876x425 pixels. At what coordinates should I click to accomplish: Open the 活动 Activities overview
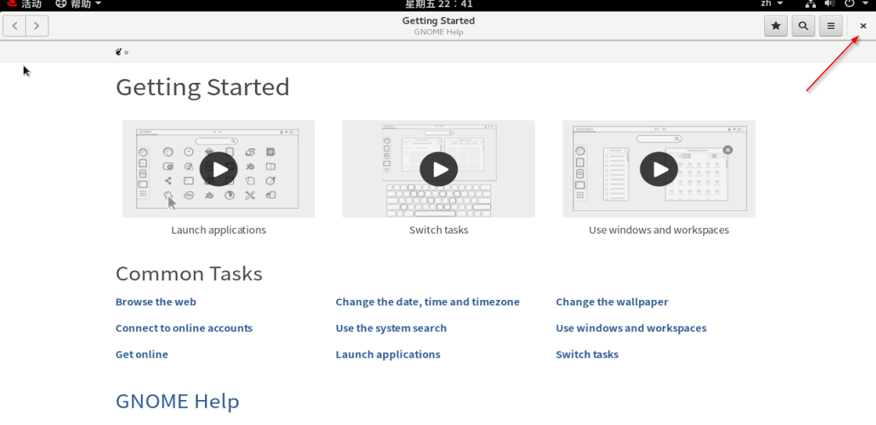tap(25, 4)
